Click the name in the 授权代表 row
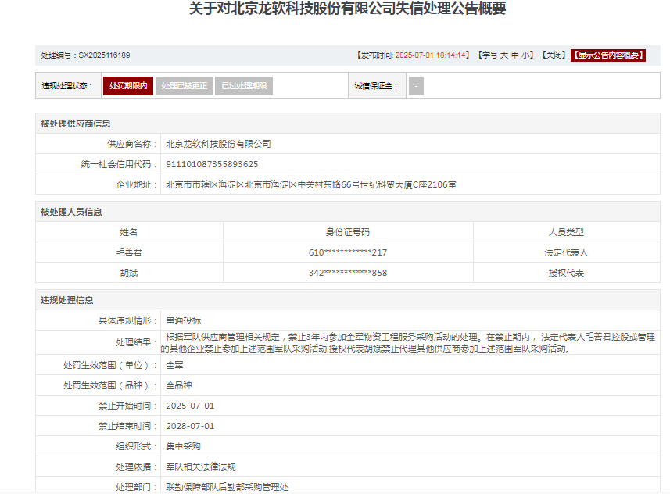 point(129,273)
